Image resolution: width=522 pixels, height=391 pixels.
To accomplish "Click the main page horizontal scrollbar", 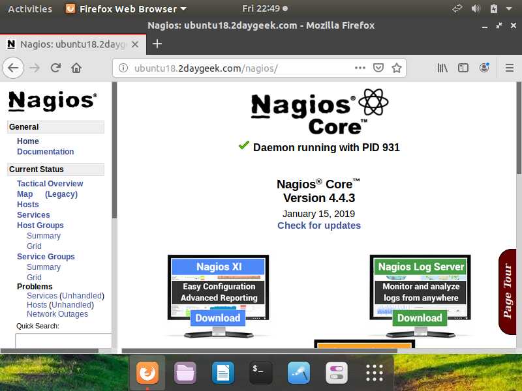I will pyautogui.click(x=260, y=351).
